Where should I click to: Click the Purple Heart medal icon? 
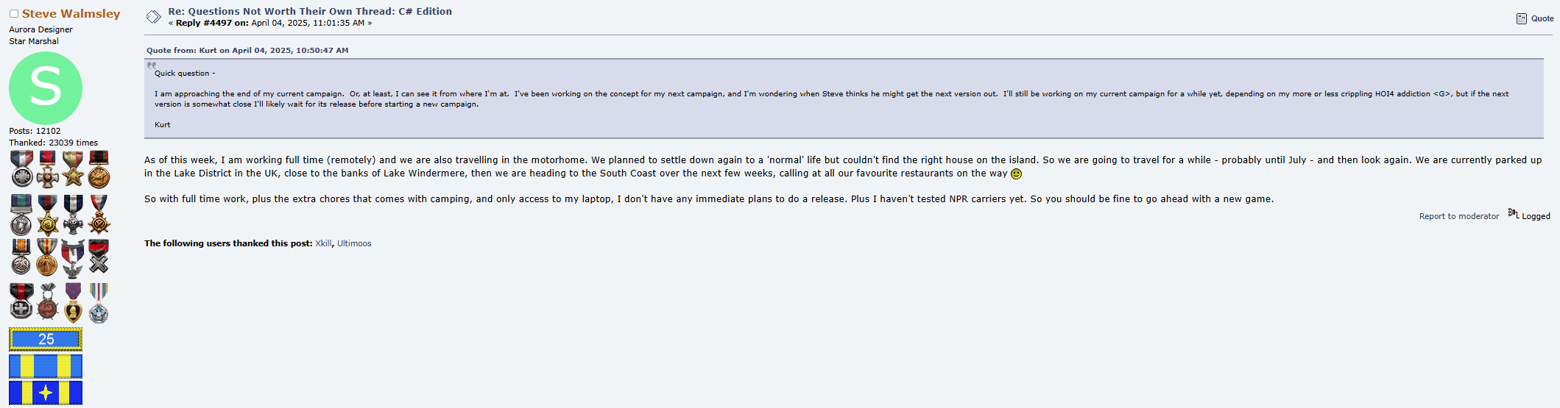point(73,302)
